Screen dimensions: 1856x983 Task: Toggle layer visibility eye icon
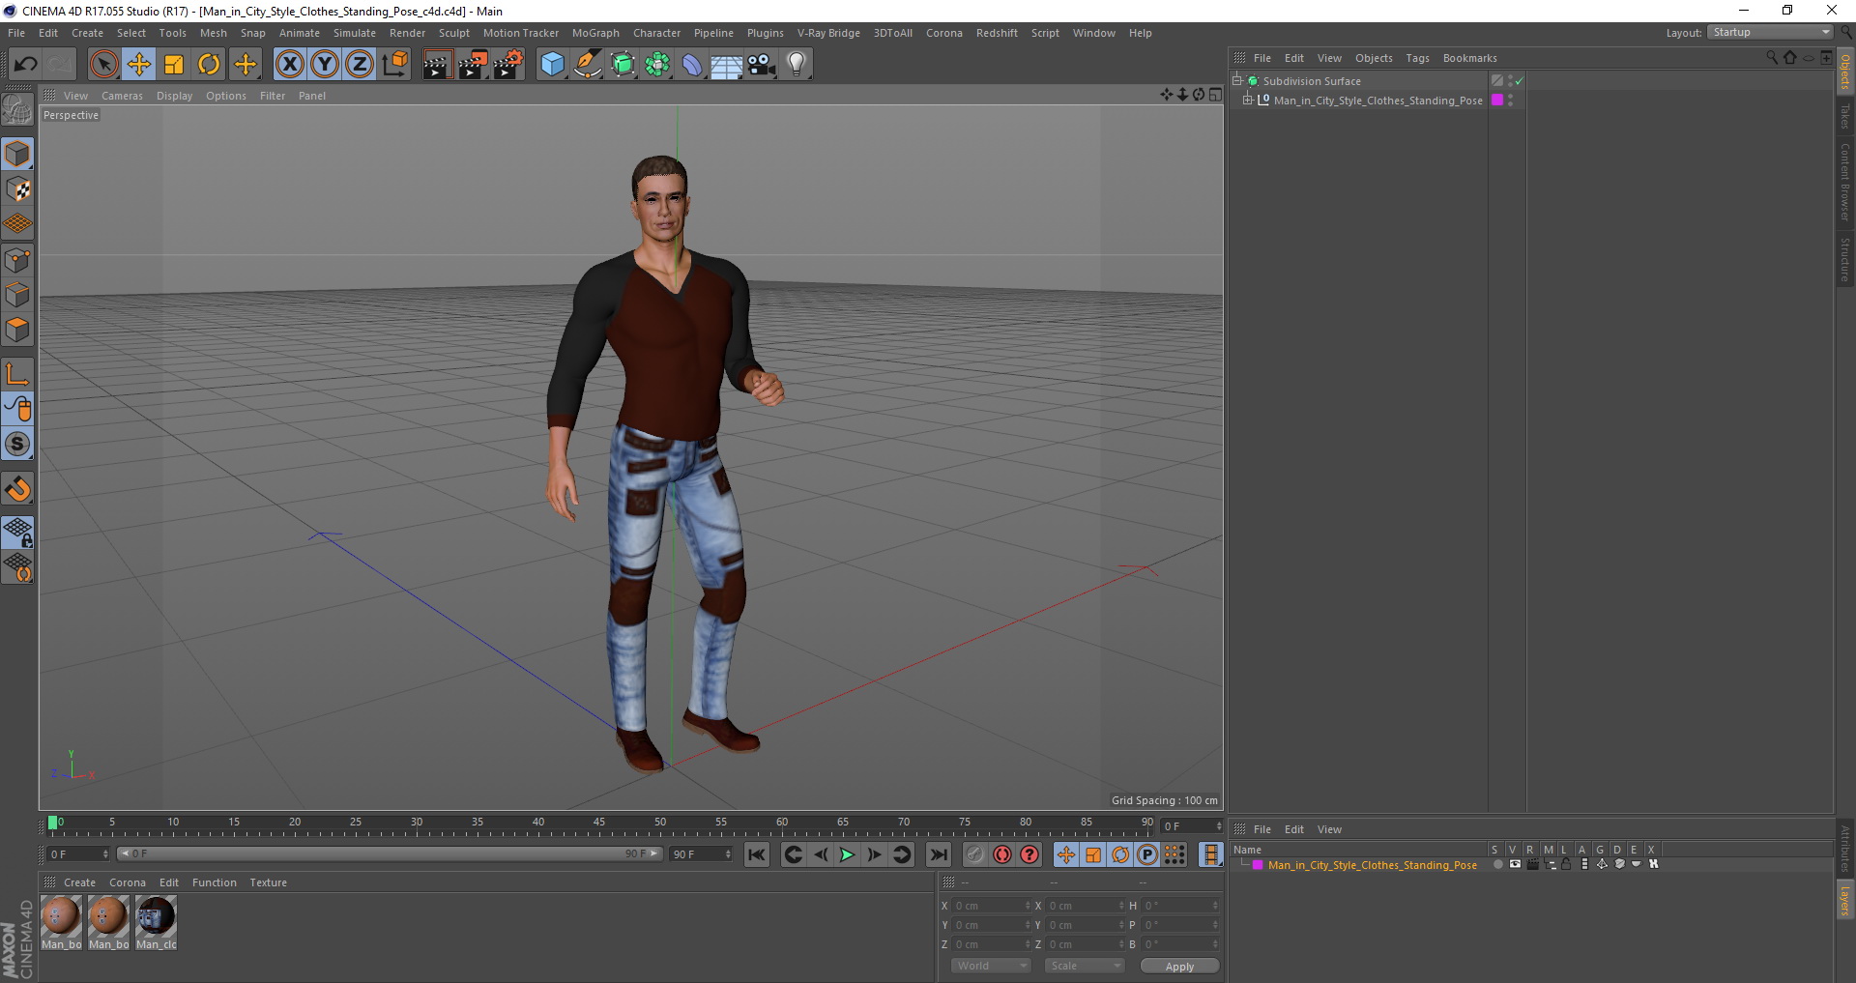(1515, 864)
